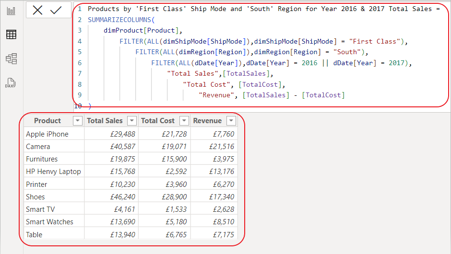This screenshot has width=451, height=254.
Task: Click the formula title line with table name
Action: pos(264,9)
